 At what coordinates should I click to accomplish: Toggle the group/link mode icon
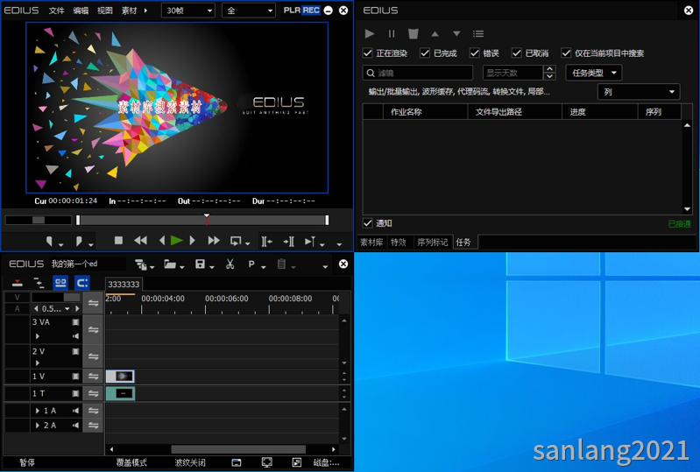click(x=60, y=283)
